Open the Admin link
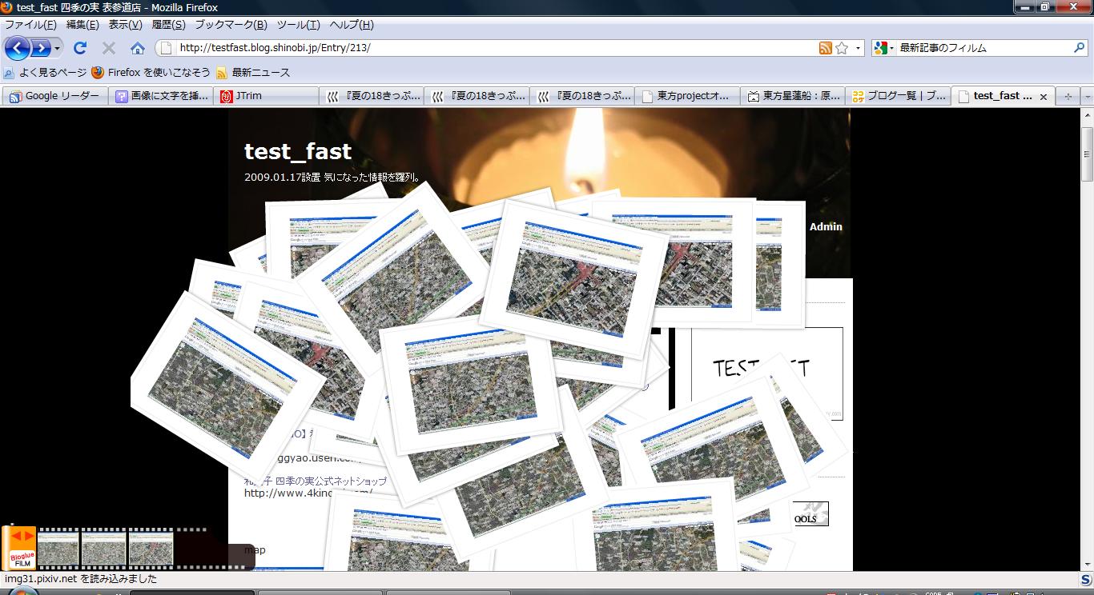 click(826, 226)
